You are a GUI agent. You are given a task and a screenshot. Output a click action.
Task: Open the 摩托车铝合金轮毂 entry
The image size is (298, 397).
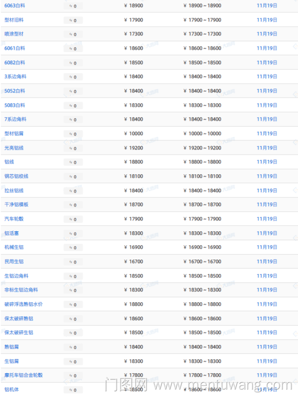(23, 375)
